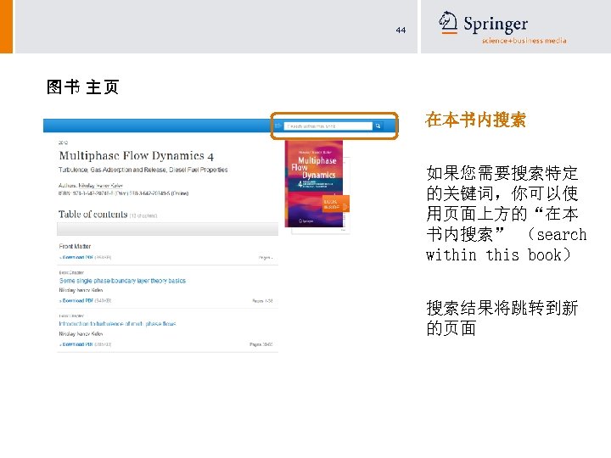
Task: Click the Multiphase Flow Dynamics 4 title
Action: point(137,156)
